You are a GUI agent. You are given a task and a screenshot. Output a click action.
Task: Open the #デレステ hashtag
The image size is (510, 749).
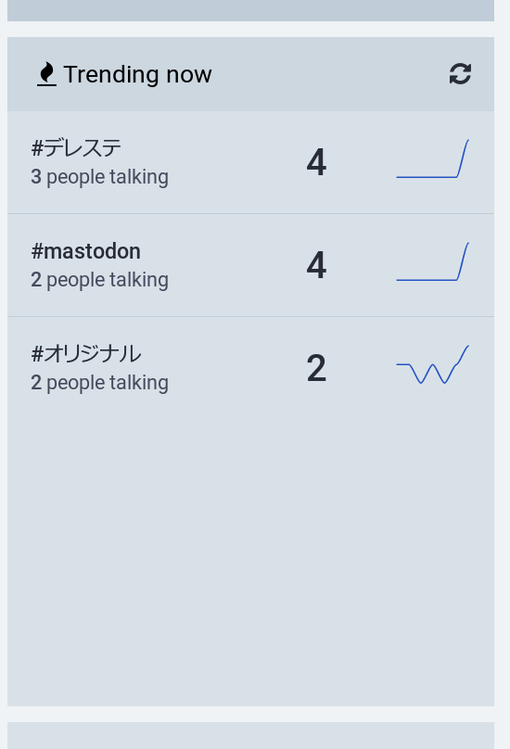76,147
